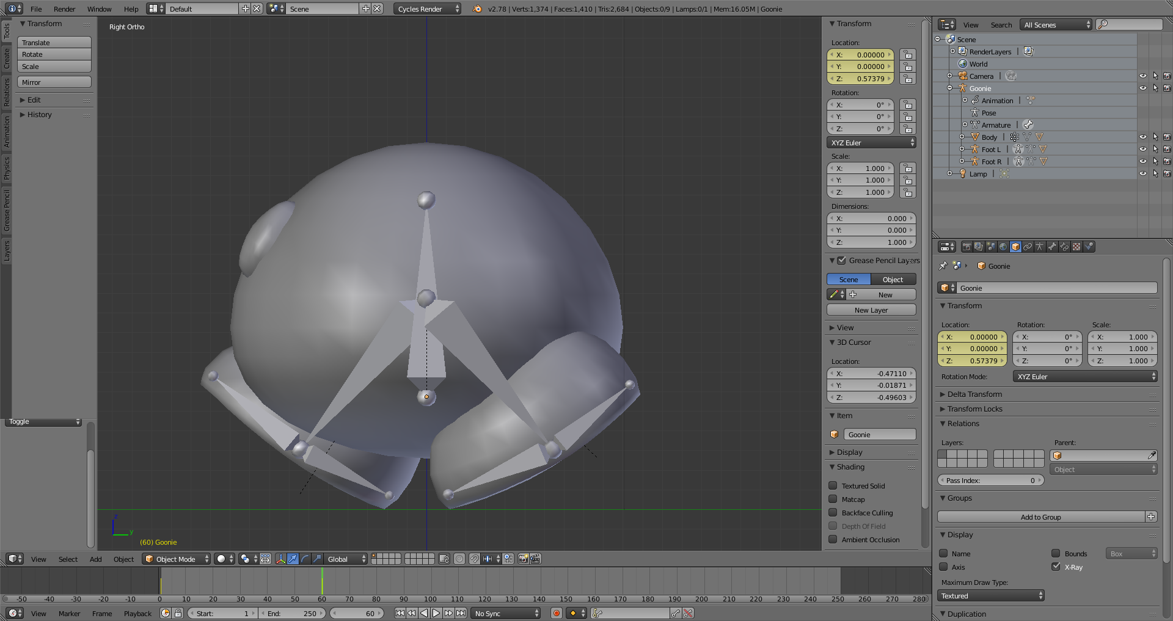Click the draw grease pencil icon
The height and width of the screenshot is (621, 1173).
(x=833, y=294)
